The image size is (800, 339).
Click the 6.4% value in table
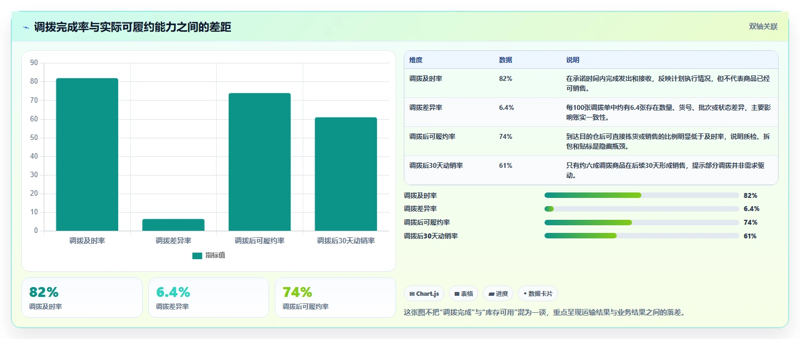pos(507,108)
